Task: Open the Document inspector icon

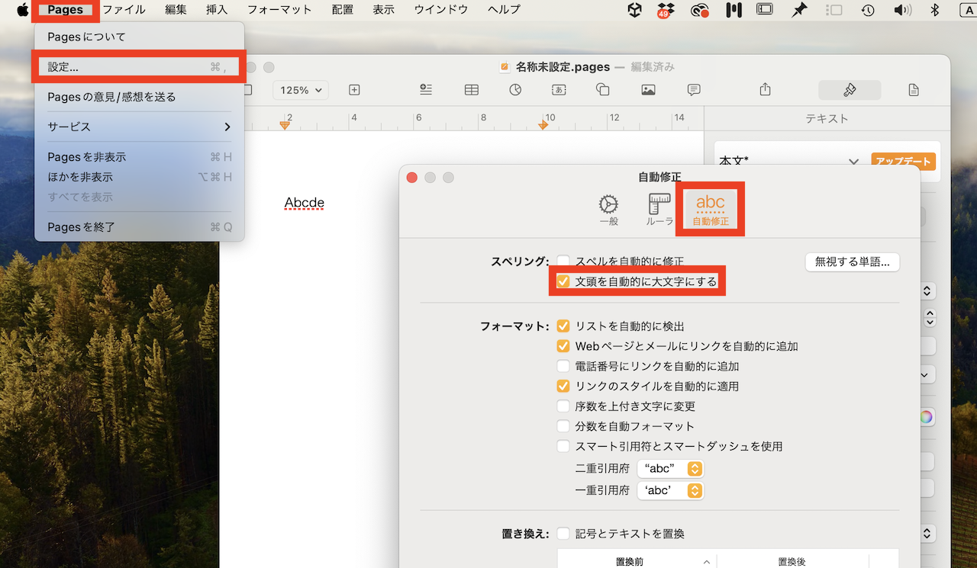Action: 914,90
